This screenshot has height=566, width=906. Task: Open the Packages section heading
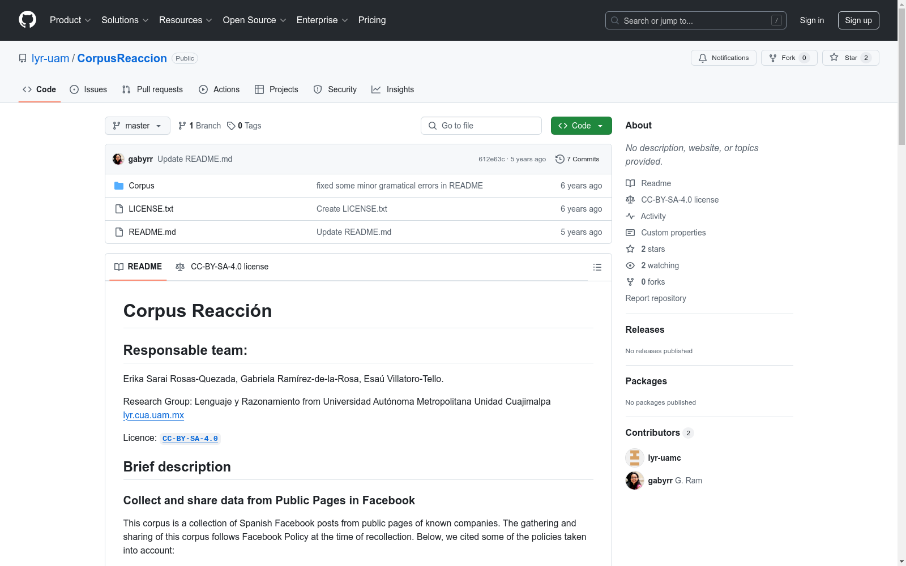[646, 381]
